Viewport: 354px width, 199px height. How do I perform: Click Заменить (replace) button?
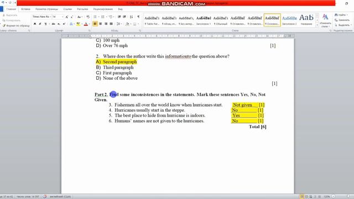pos(342,20)
